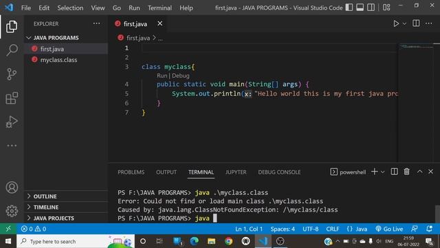This screenshot has height=248, width=440.
Task: Open the Edit menu
Action: click(x=44, y=8)
